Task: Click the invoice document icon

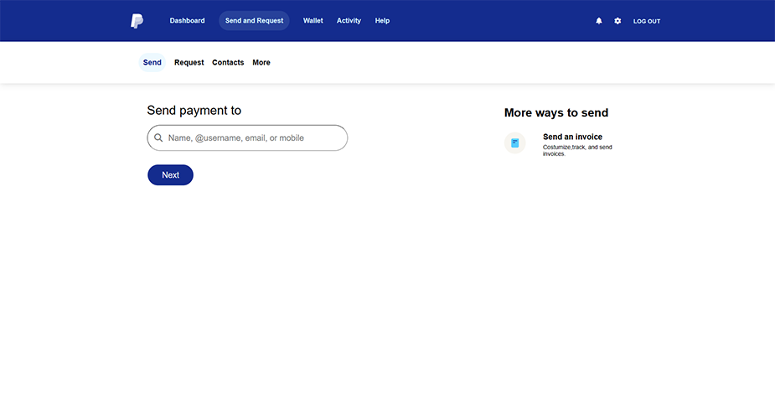Action: 514,143
